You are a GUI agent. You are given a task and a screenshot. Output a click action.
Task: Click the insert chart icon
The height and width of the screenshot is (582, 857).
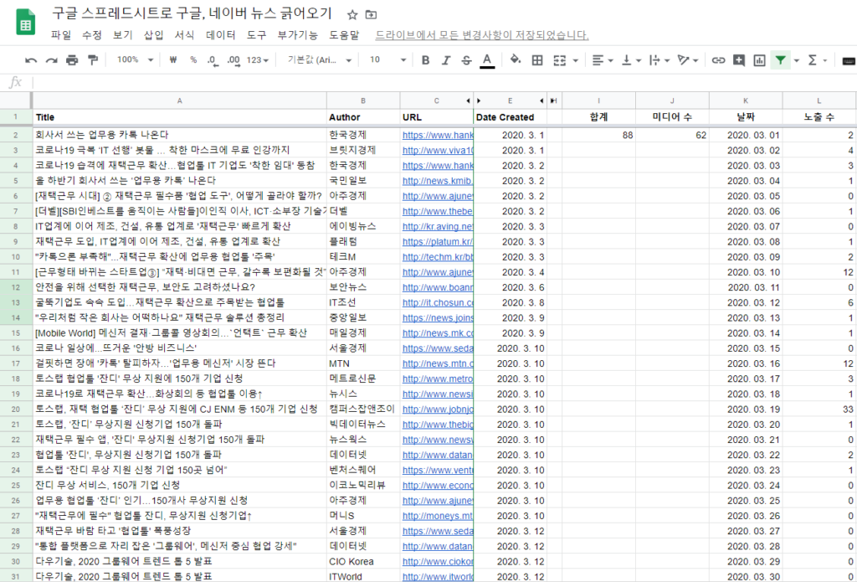[x=759, y=60]
